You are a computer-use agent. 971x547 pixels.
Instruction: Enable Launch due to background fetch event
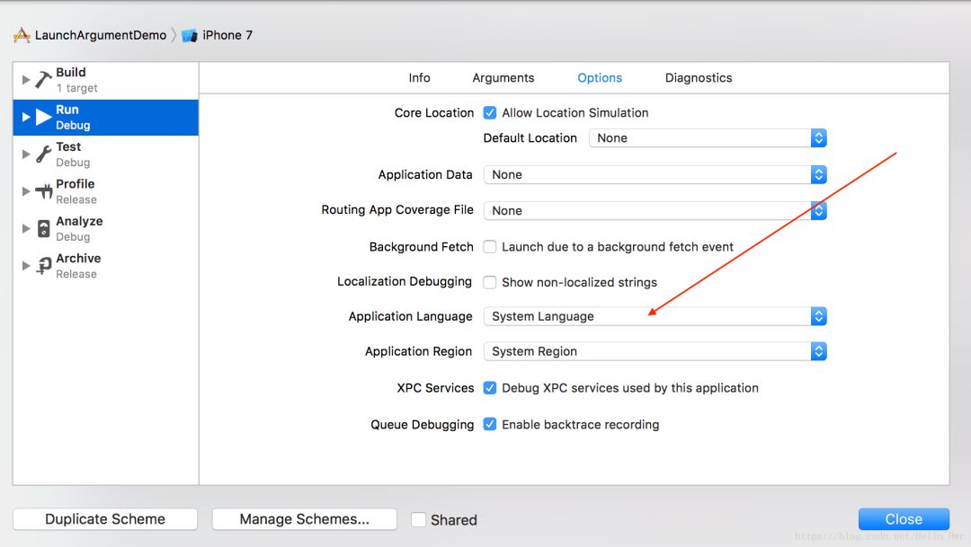[x=490, y=247]
